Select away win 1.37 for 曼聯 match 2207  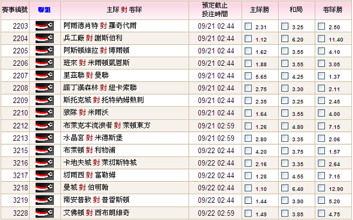click(x=321, y=76)
